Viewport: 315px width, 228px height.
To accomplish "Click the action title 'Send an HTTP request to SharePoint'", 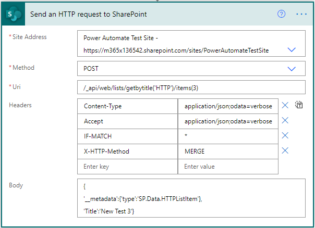I will pyautogui.click(x=88, y=14).
